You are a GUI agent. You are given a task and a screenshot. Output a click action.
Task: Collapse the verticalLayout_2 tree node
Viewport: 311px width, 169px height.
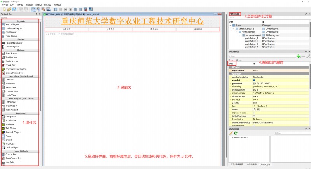pyautogui.click(x=234, y=28)
